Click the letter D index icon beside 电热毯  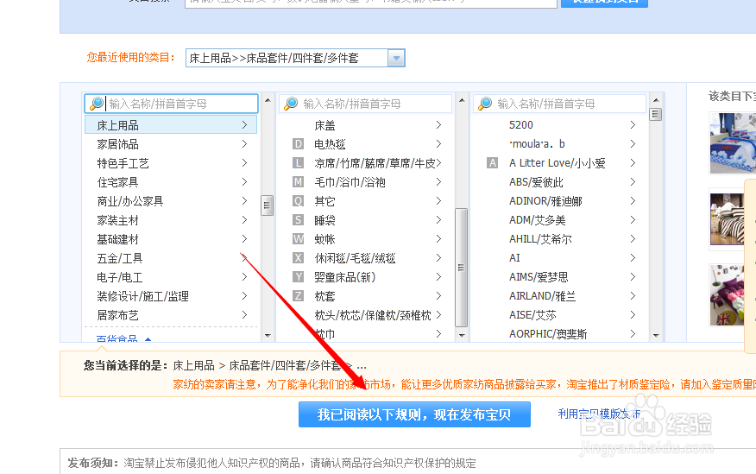(x=298, y=143)
